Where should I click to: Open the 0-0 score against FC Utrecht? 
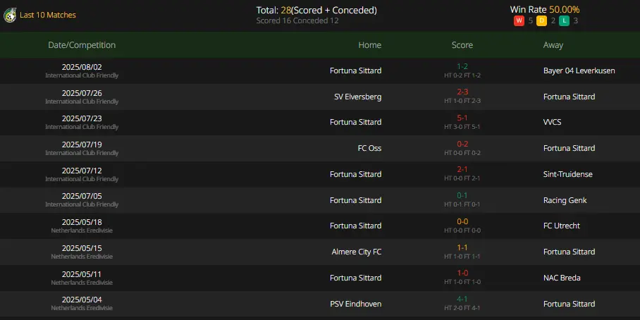(x=462, y=221)
